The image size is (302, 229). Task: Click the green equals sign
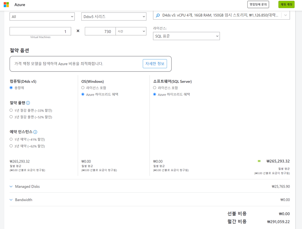click(x=259, y=161)
